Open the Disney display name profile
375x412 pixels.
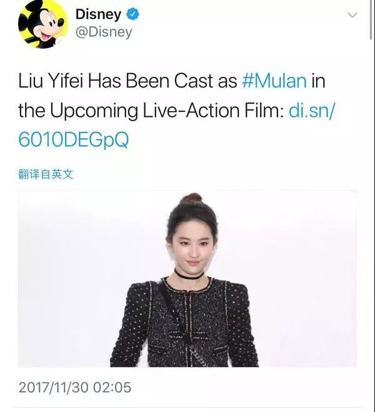(99, 14)
